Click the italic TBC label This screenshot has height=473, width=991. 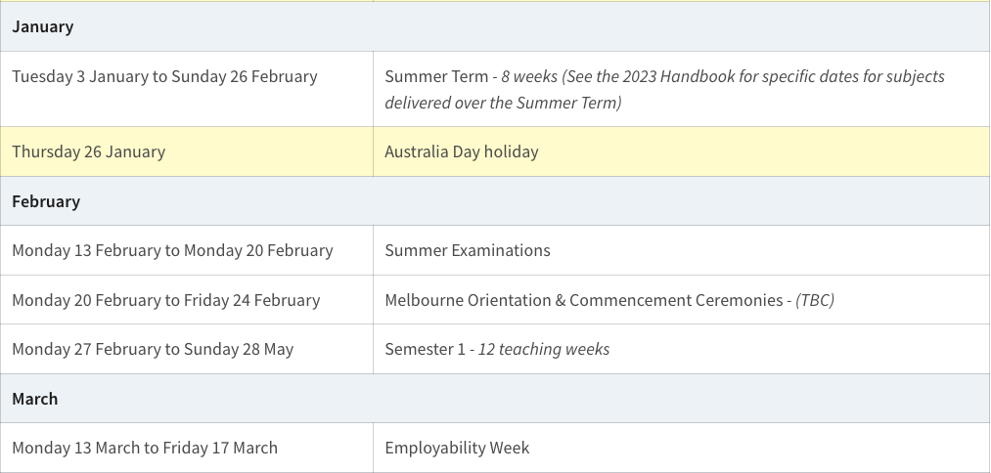click(815, 300)
